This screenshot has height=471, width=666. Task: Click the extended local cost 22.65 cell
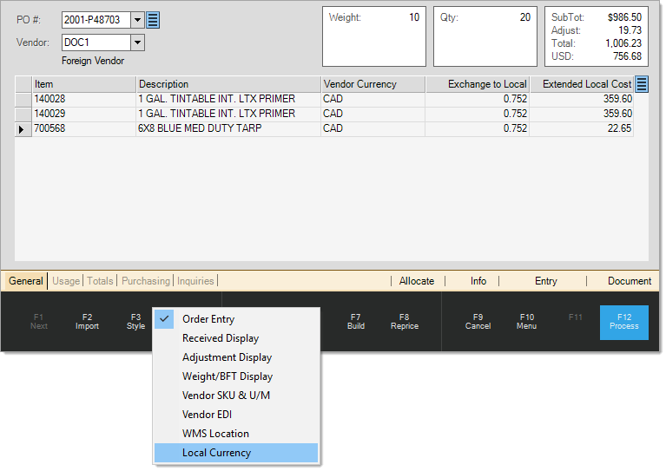coord(582,129)
